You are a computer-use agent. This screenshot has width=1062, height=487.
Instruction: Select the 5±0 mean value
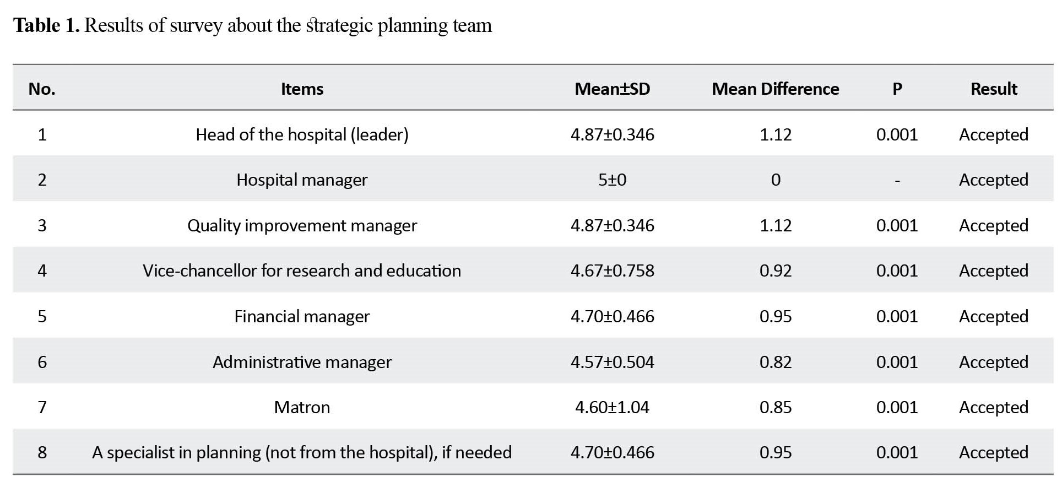[612, 180]
